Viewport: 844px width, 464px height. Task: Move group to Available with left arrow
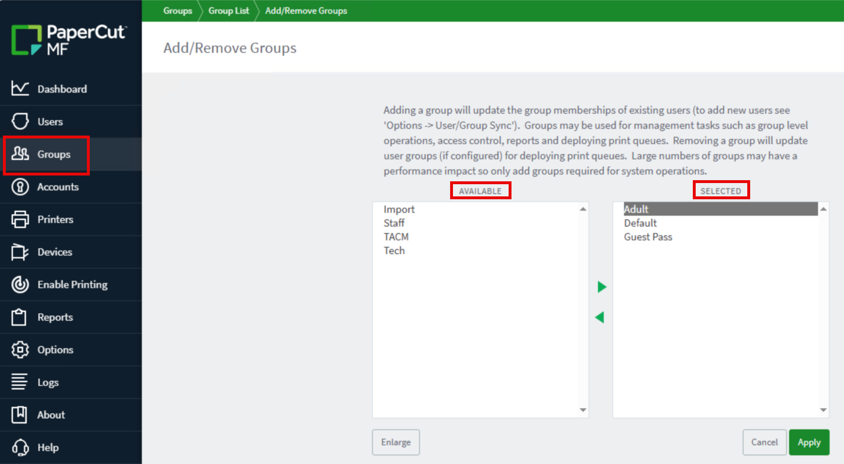pyautogui.click(x=600, y=317)
